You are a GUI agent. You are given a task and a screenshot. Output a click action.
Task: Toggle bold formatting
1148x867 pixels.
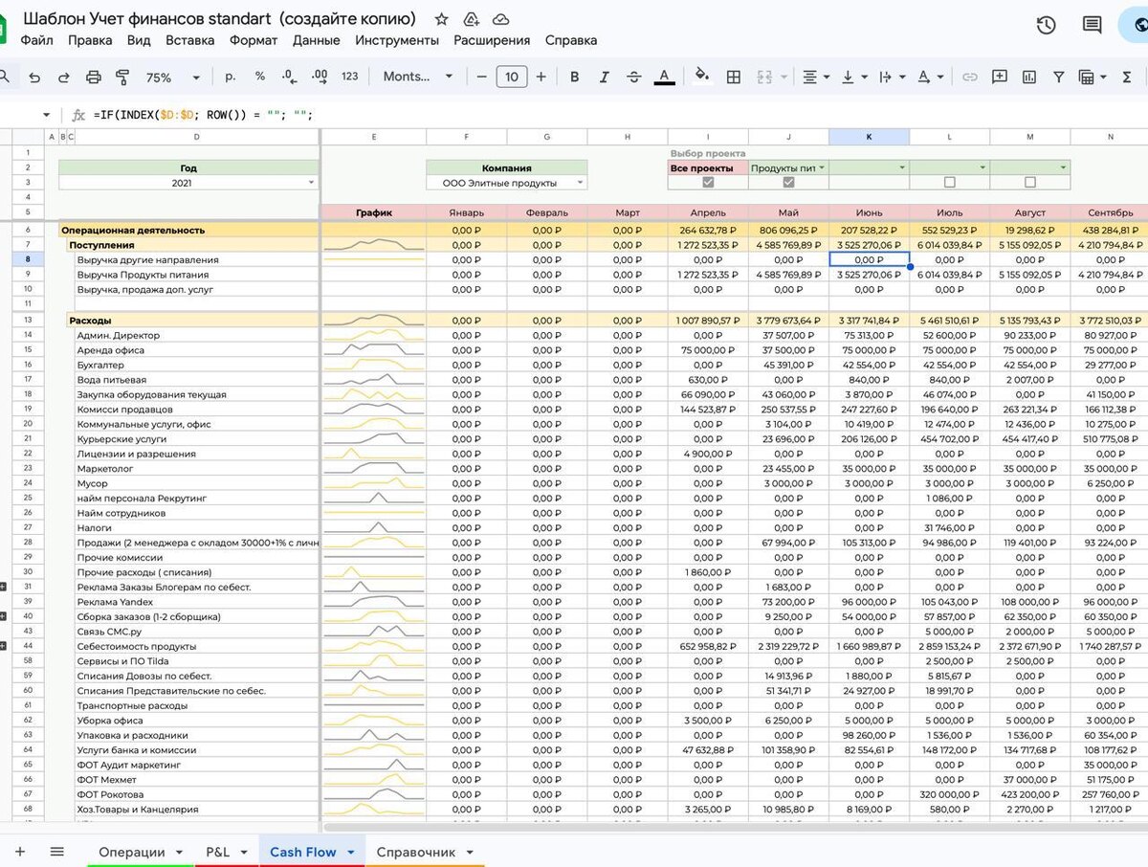574,78
